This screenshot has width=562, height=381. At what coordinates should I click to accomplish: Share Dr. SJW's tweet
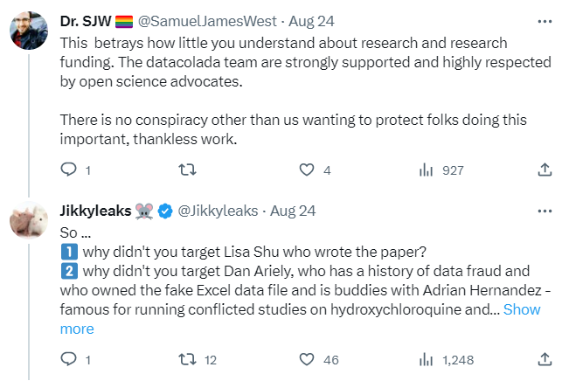[545, 170]
